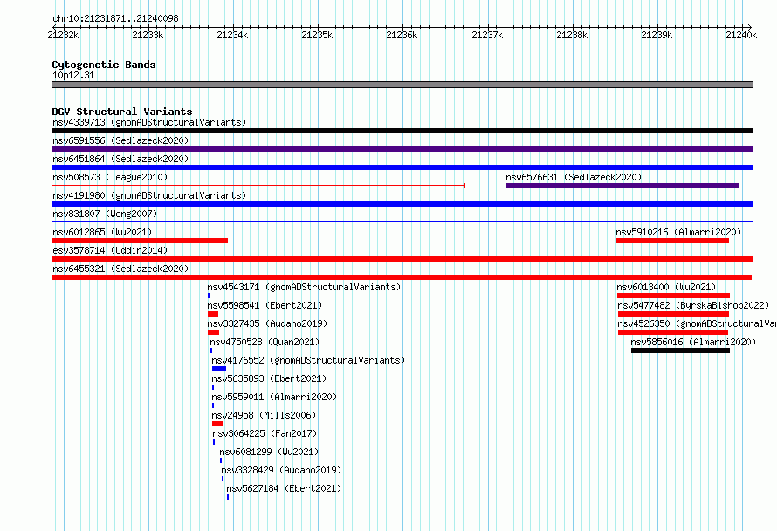Click the red nsv6012865 variant bar

pos(140,241)
